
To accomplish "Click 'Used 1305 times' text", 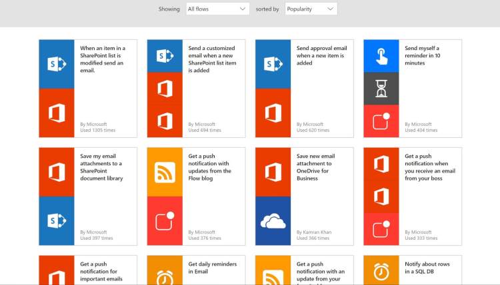I will click(x=97, y=131).
